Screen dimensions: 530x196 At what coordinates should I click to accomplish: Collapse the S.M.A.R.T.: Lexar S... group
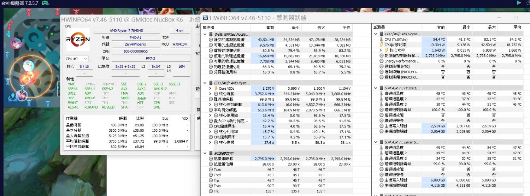[x=376, y=142]
